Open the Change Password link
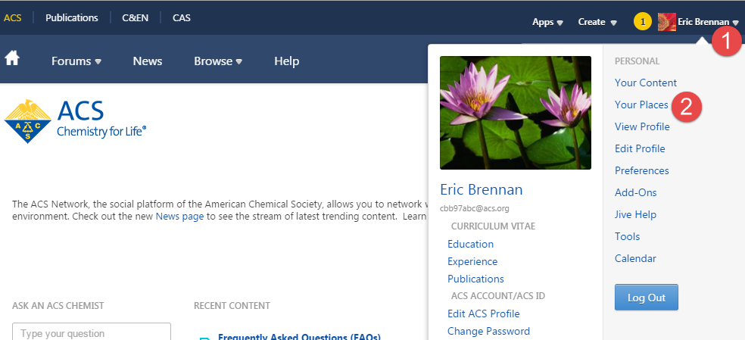 (488, 331)
